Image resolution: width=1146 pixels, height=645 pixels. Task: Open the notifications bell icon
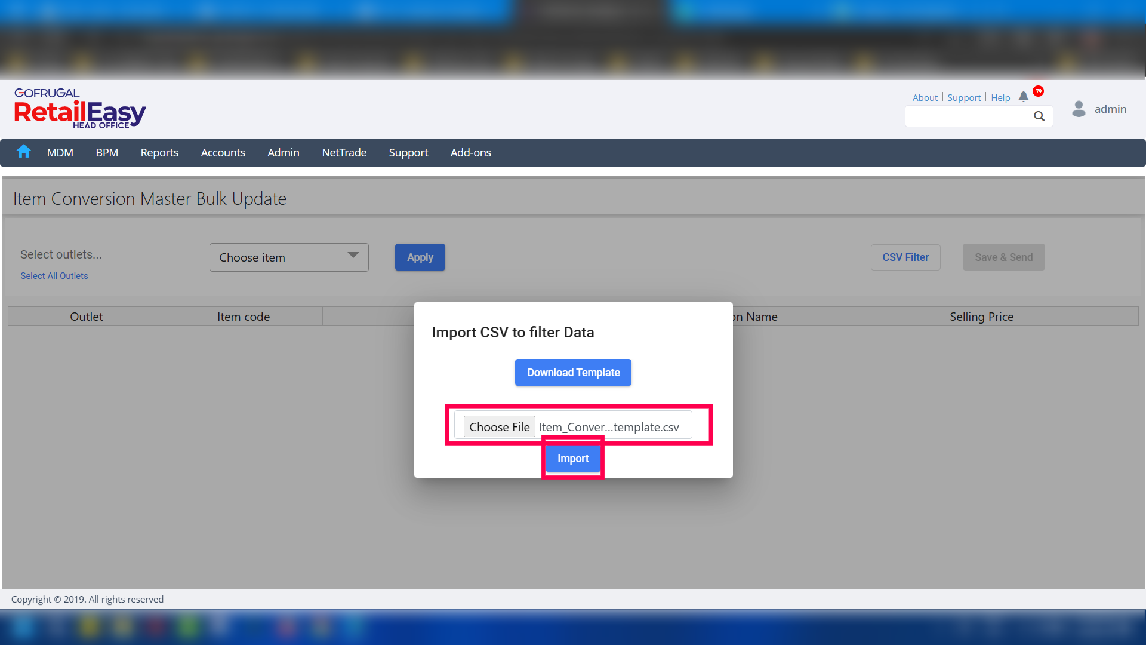(1024, 97)
